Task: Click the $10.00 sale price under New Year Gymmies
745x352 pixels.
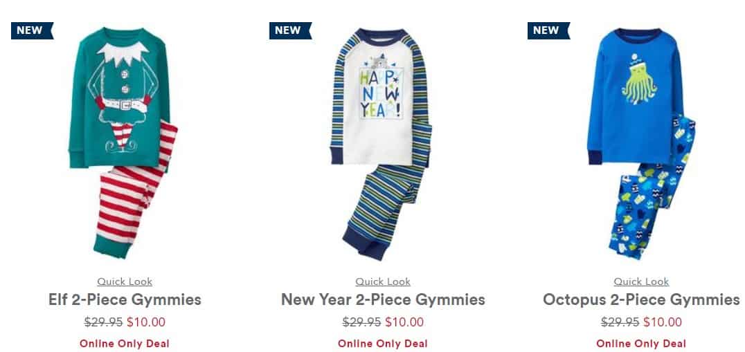Action: (x=404, y=322)
